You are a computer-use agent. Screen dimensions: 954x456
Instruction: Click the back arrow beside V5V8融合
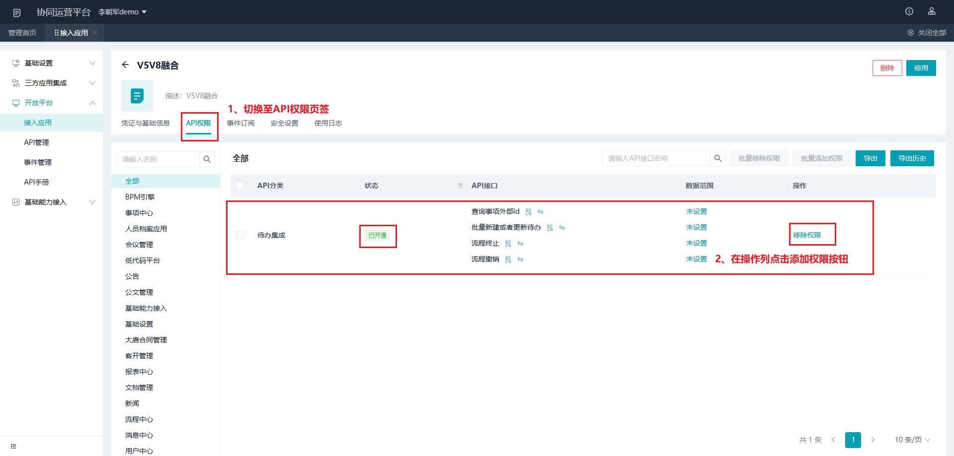[125, 65]
